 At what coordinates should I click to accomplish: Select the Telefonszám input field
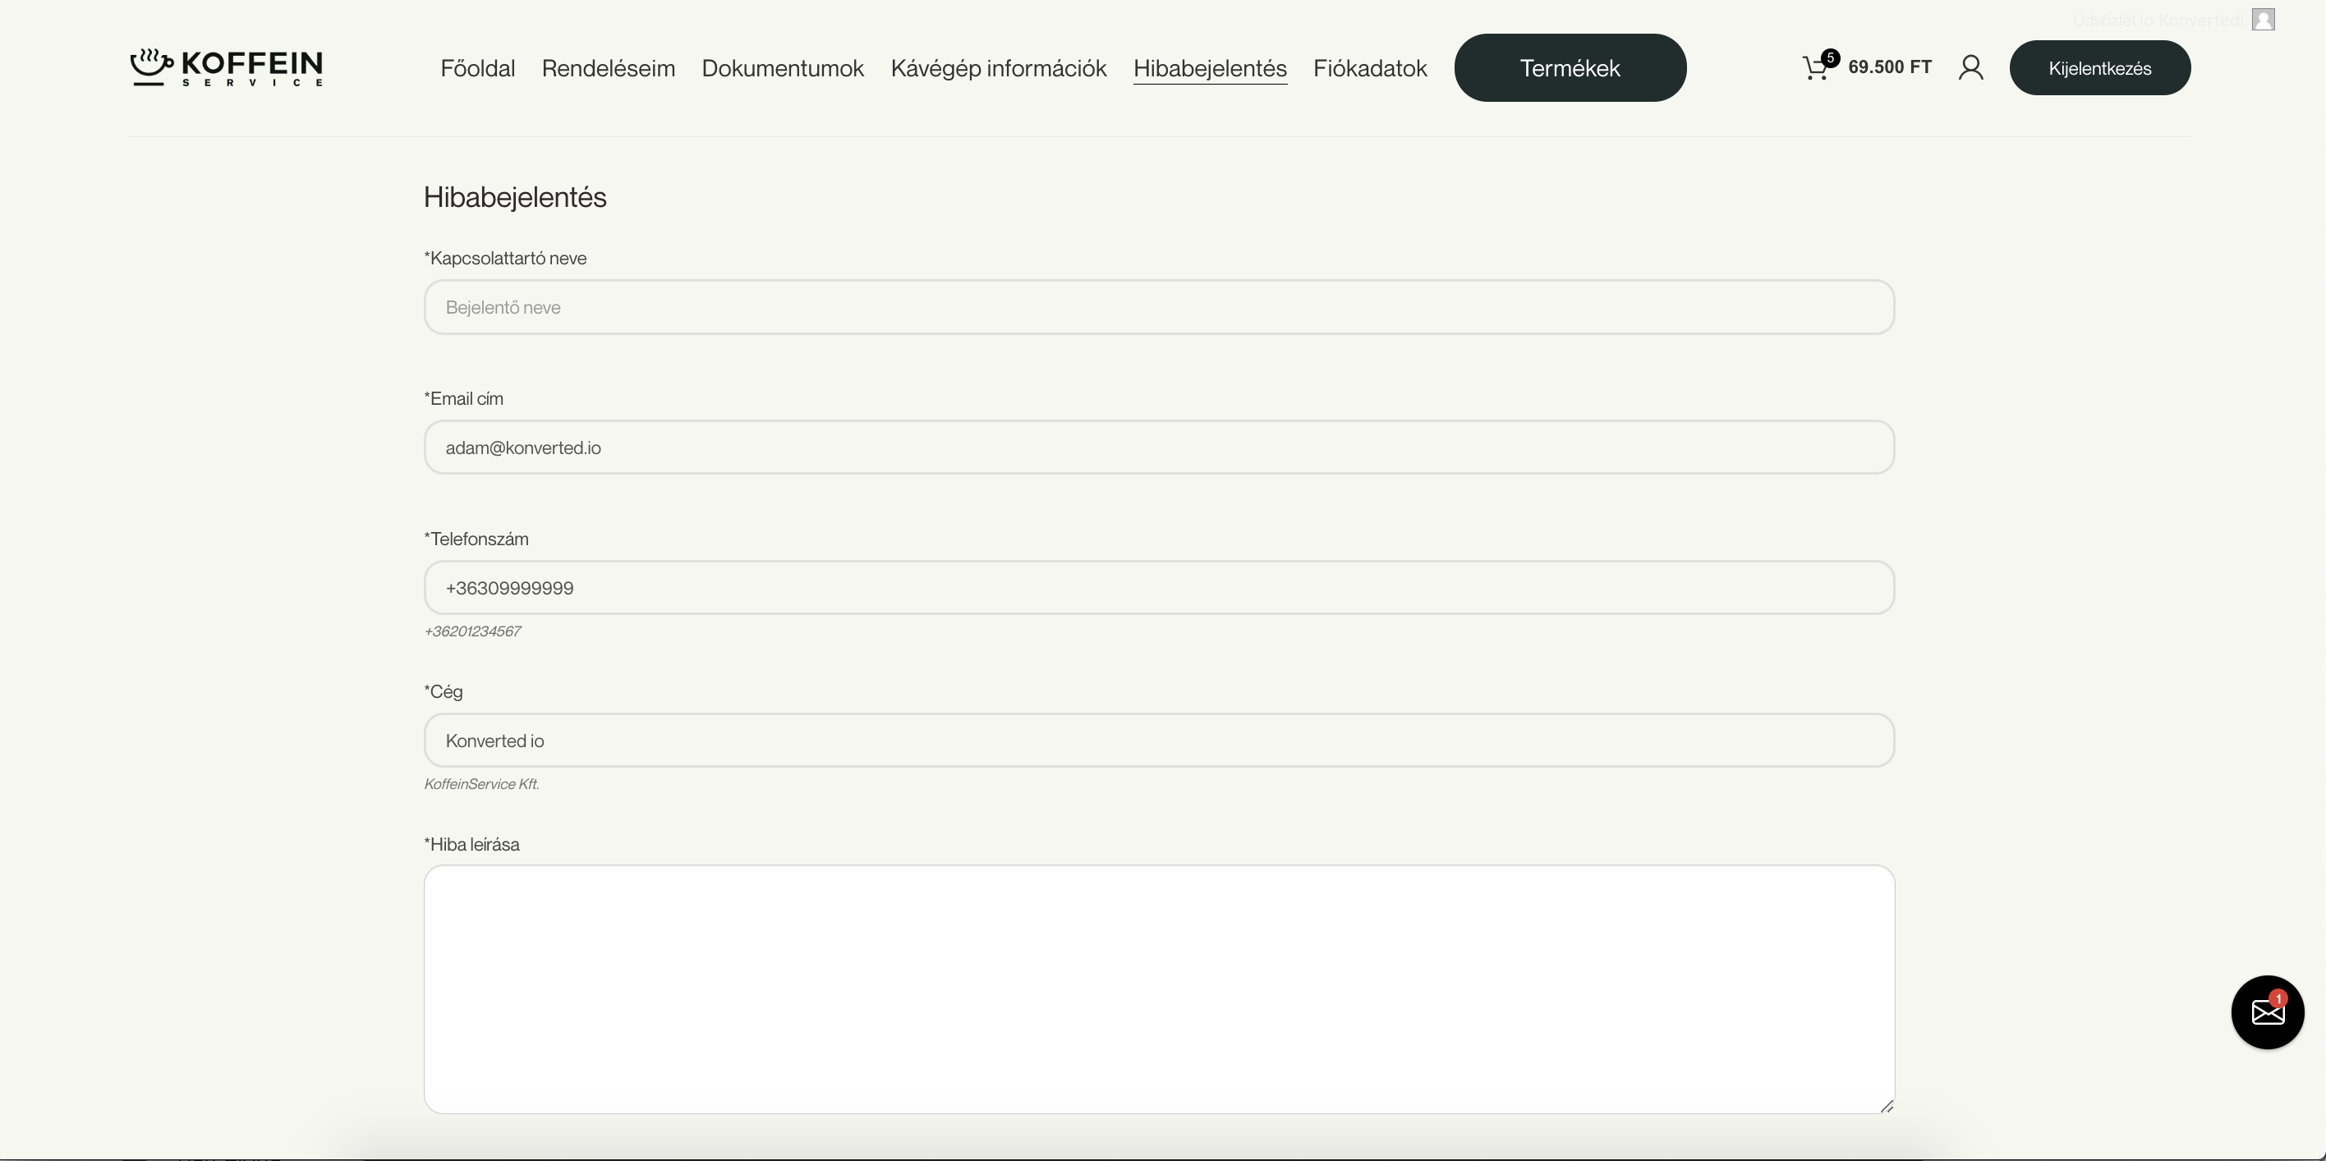(x=1159, y=588)
